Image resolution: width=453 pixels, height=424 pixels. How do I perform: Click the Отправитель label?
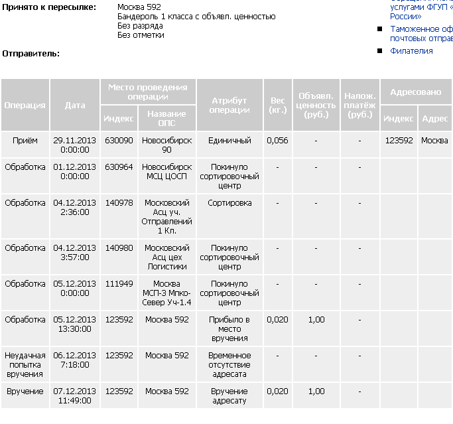click(x=31, y=53)
